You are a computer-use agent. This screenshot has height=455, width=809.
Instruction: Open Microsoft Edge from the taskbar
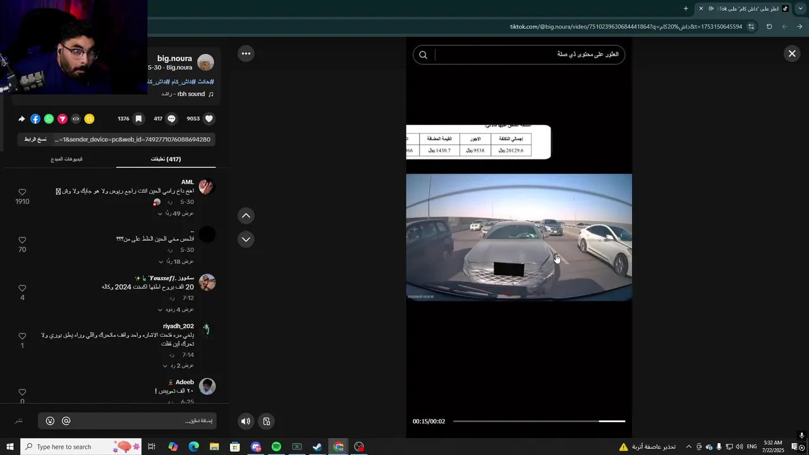(x=193, y=447)
